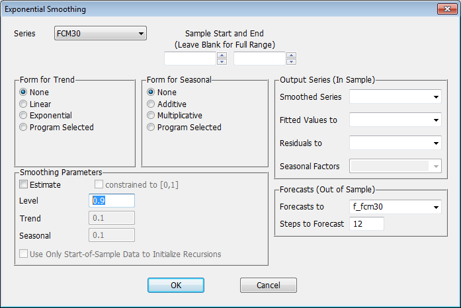Select Multiplicative seasonal option
Image resolution: width=461 pixels, height=308 pixels.
[151, 115]
